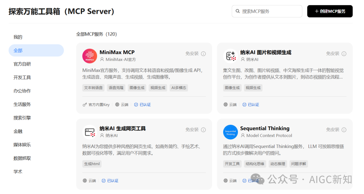Click the 开发工具 tag on the Sequential Thinking card
The width and height of the screenshot is (364, 194).
(232, 164)
